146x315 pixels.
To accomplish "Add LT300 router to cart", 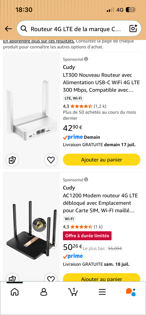I will [101, 160].
